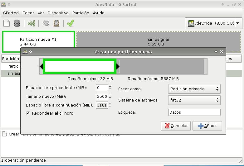Click the Etiqueta text field
Screen dimensions: 244x166
click(194, 112)
